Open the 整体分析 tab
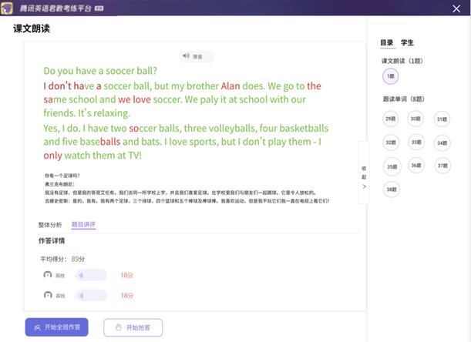 click(x=49, y=224)
